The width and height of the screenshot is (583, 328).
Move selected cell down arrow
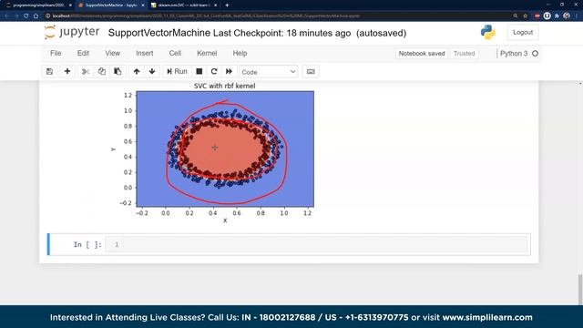(x=152, y=71)
